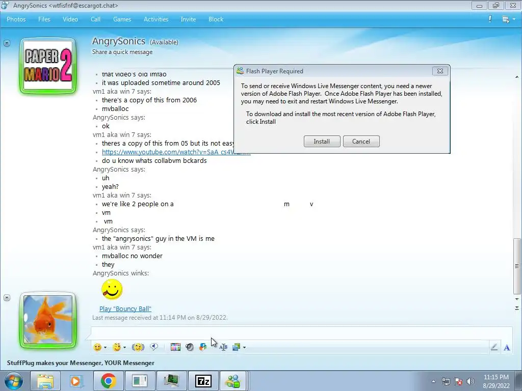Click the message "the "angrysonics" guy in the VM is me"
522x391 pixels.
158,238
